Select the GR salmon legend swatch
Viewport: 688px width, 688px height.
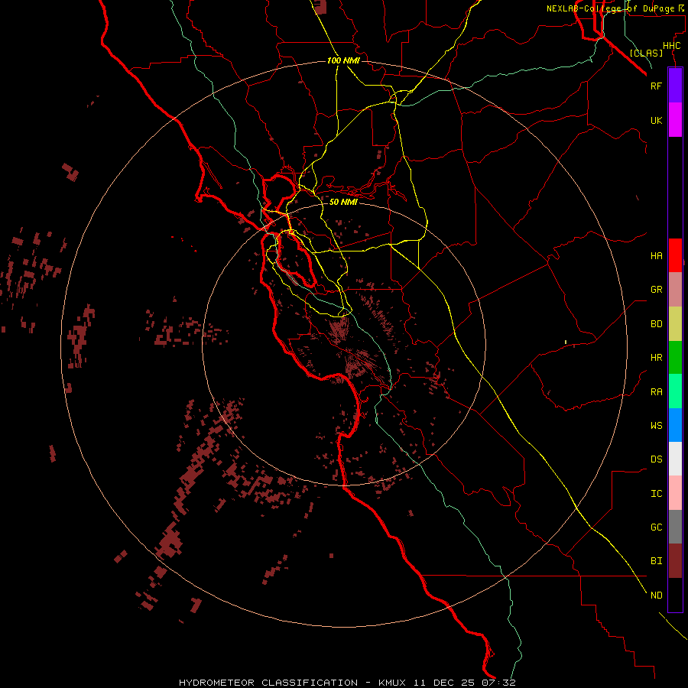(x=675, y=290)
